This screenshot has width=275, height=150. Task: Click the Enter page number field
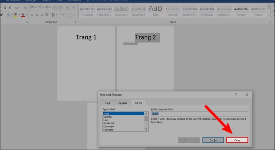coord(199,114)
